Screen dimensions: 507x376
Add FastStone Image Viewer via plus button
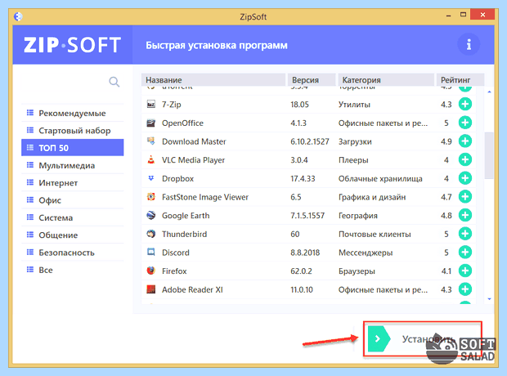(465, 196)
